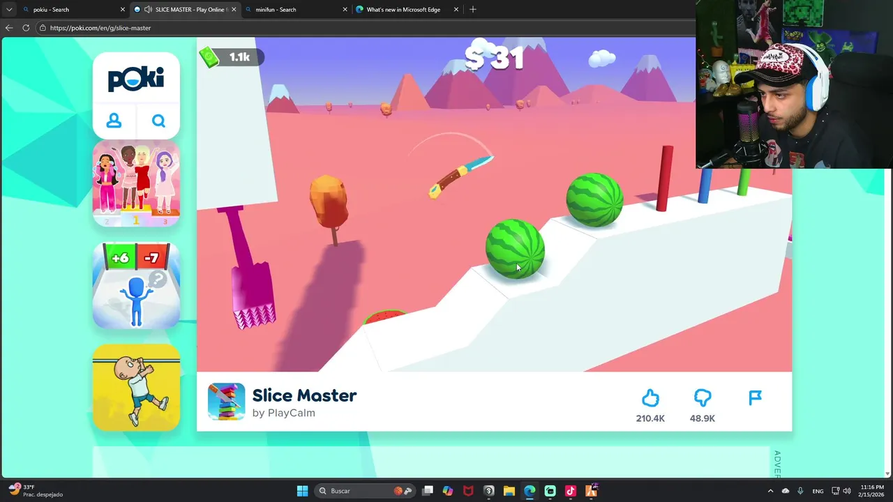Screen dimensions: 893x502
Task: Switch to the SLICE MASTER browser tab
Action: point(185,10)
